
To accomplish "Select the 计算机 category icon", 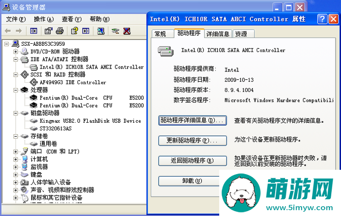I will 24,159.
